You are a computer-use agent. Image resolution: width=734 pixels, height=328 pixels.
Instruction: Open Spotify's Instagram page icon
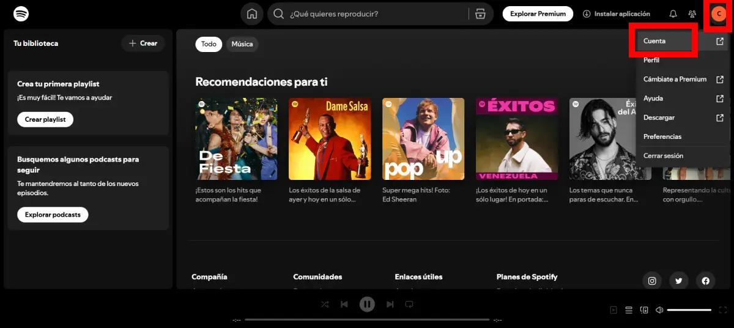[x=652, y=281]
